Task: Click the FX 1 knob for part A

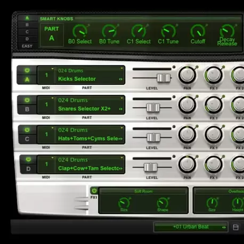Action: tap(214, 75)
